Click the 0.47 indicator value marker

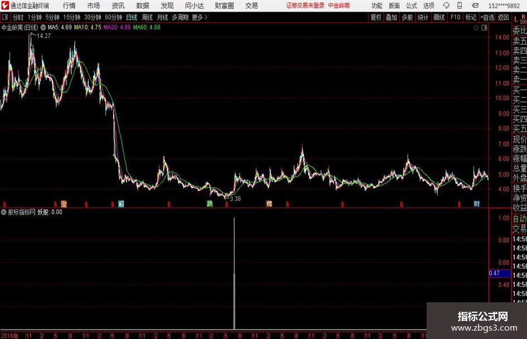coord(500,273)
